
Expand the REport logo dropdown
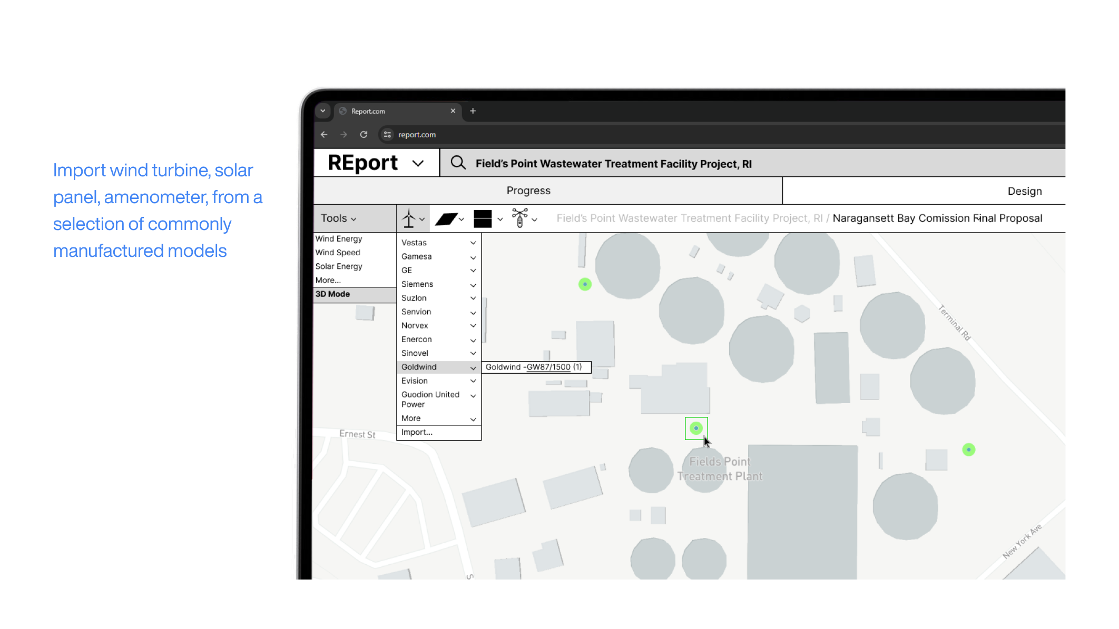418,163
